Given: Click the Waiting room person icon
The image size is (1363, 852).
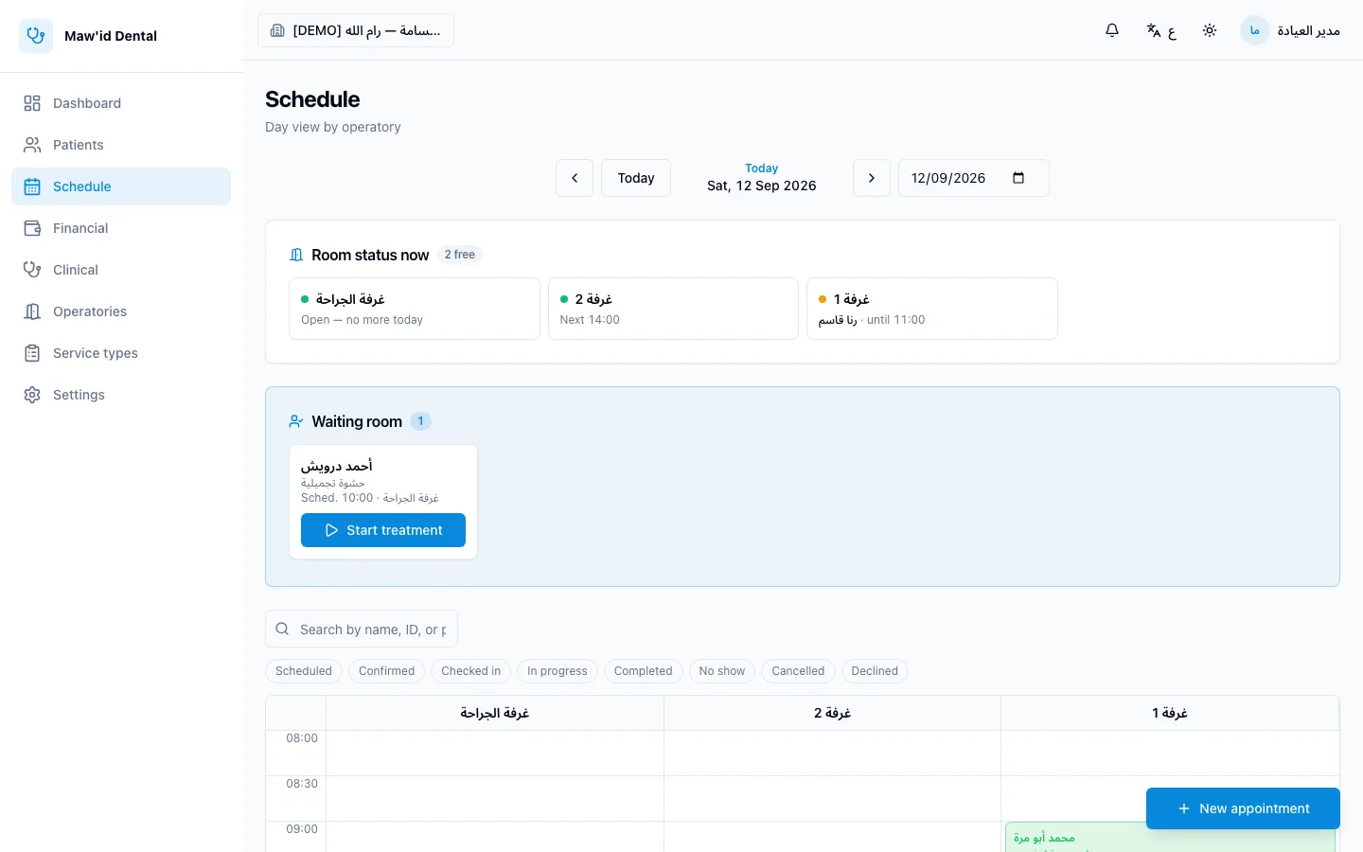Looking at the screenshot, I should (x=296, y=421).
